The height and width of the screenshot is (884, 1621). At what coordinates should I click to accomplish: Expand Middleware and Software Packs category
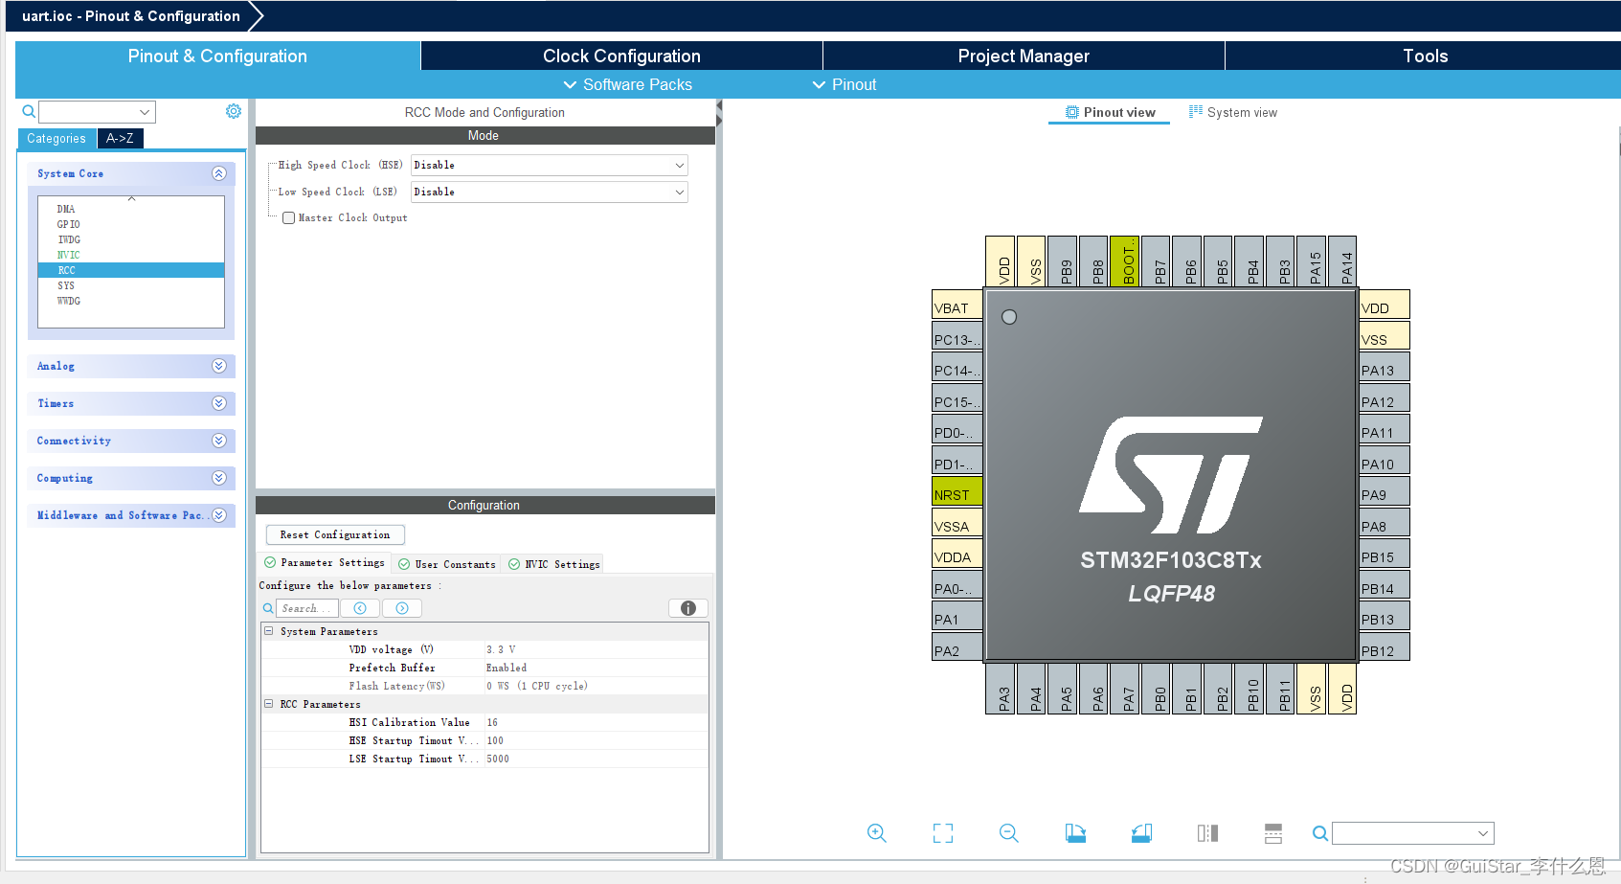218,515
